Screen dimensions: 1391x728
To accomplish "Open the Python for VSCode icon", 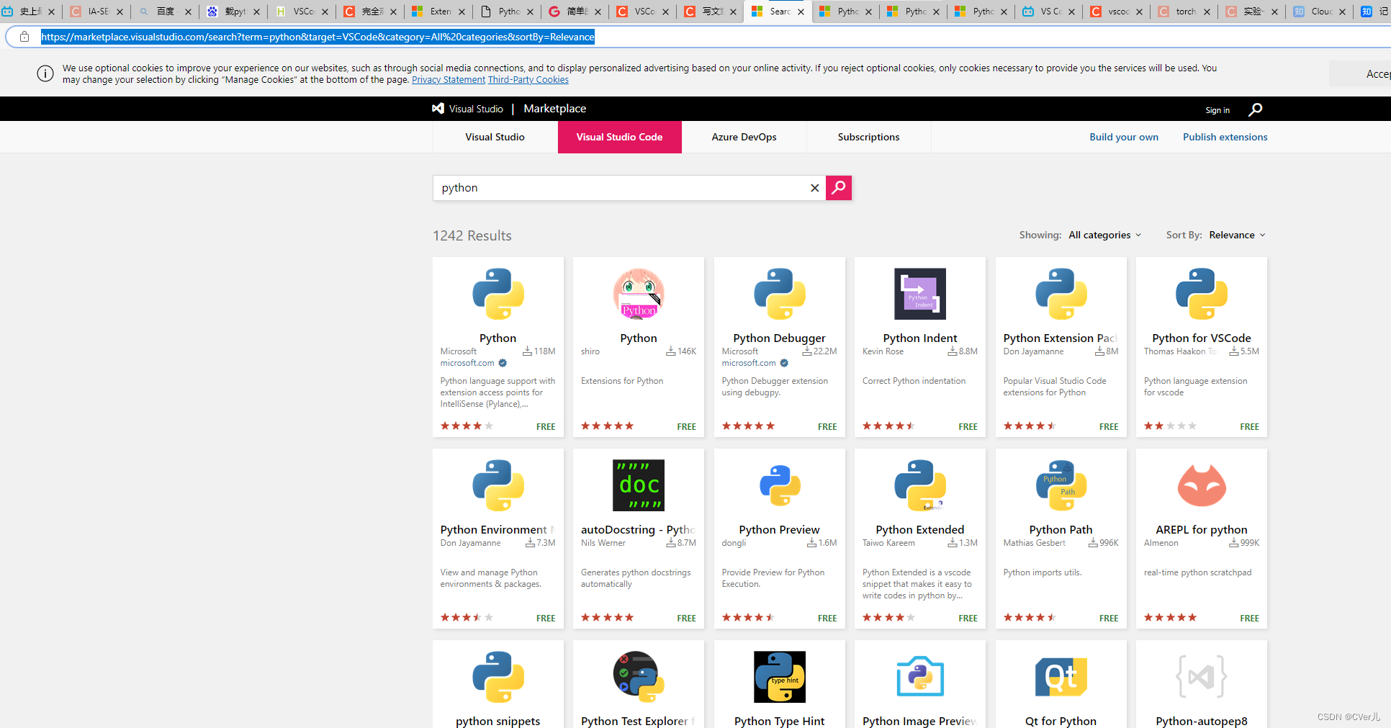I will tap(1202, 294).
